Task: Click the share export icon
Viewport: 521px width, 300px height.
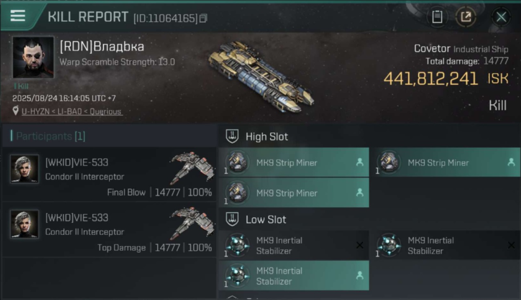Action: [466, 17]
